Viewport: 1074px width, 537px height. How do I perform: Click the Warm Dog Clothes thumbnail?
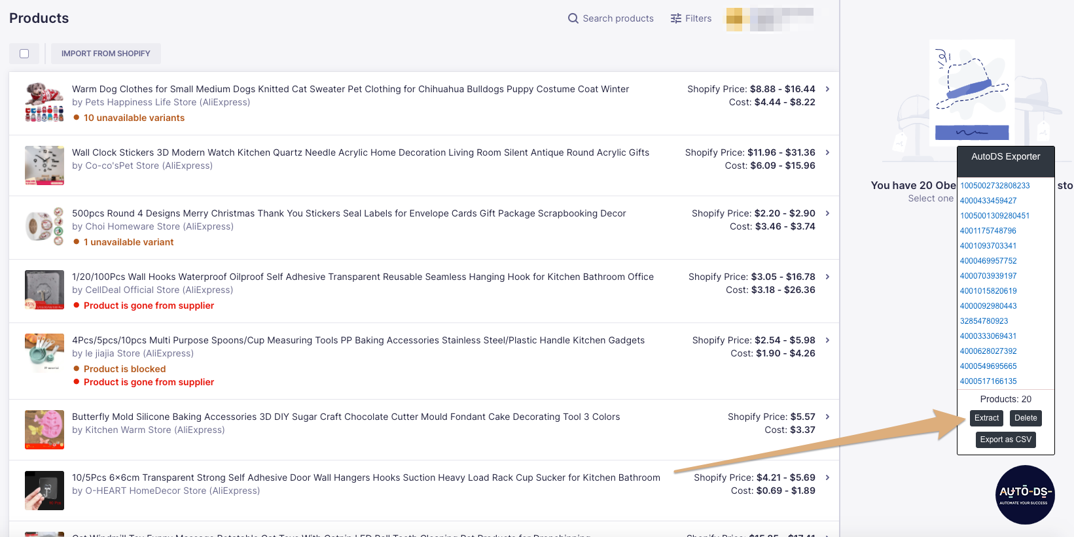pos(45,102)
